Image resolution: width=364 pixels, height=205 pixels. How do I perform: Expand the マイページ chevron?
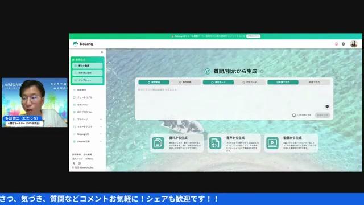tap(101, 120)
